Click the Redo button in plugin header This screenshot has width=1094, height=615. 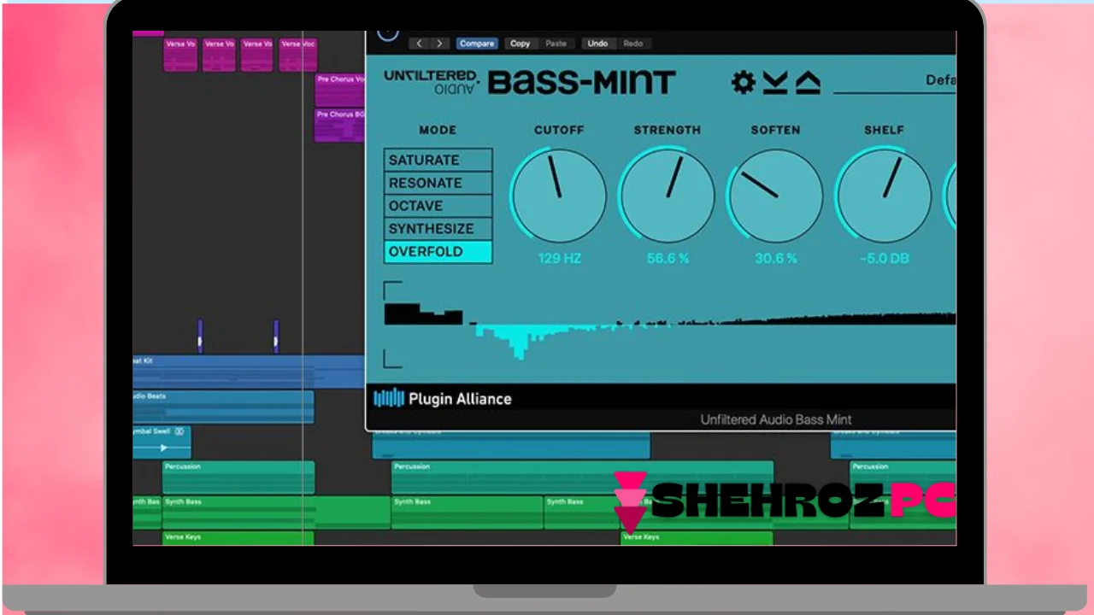(x=633, y=44)
